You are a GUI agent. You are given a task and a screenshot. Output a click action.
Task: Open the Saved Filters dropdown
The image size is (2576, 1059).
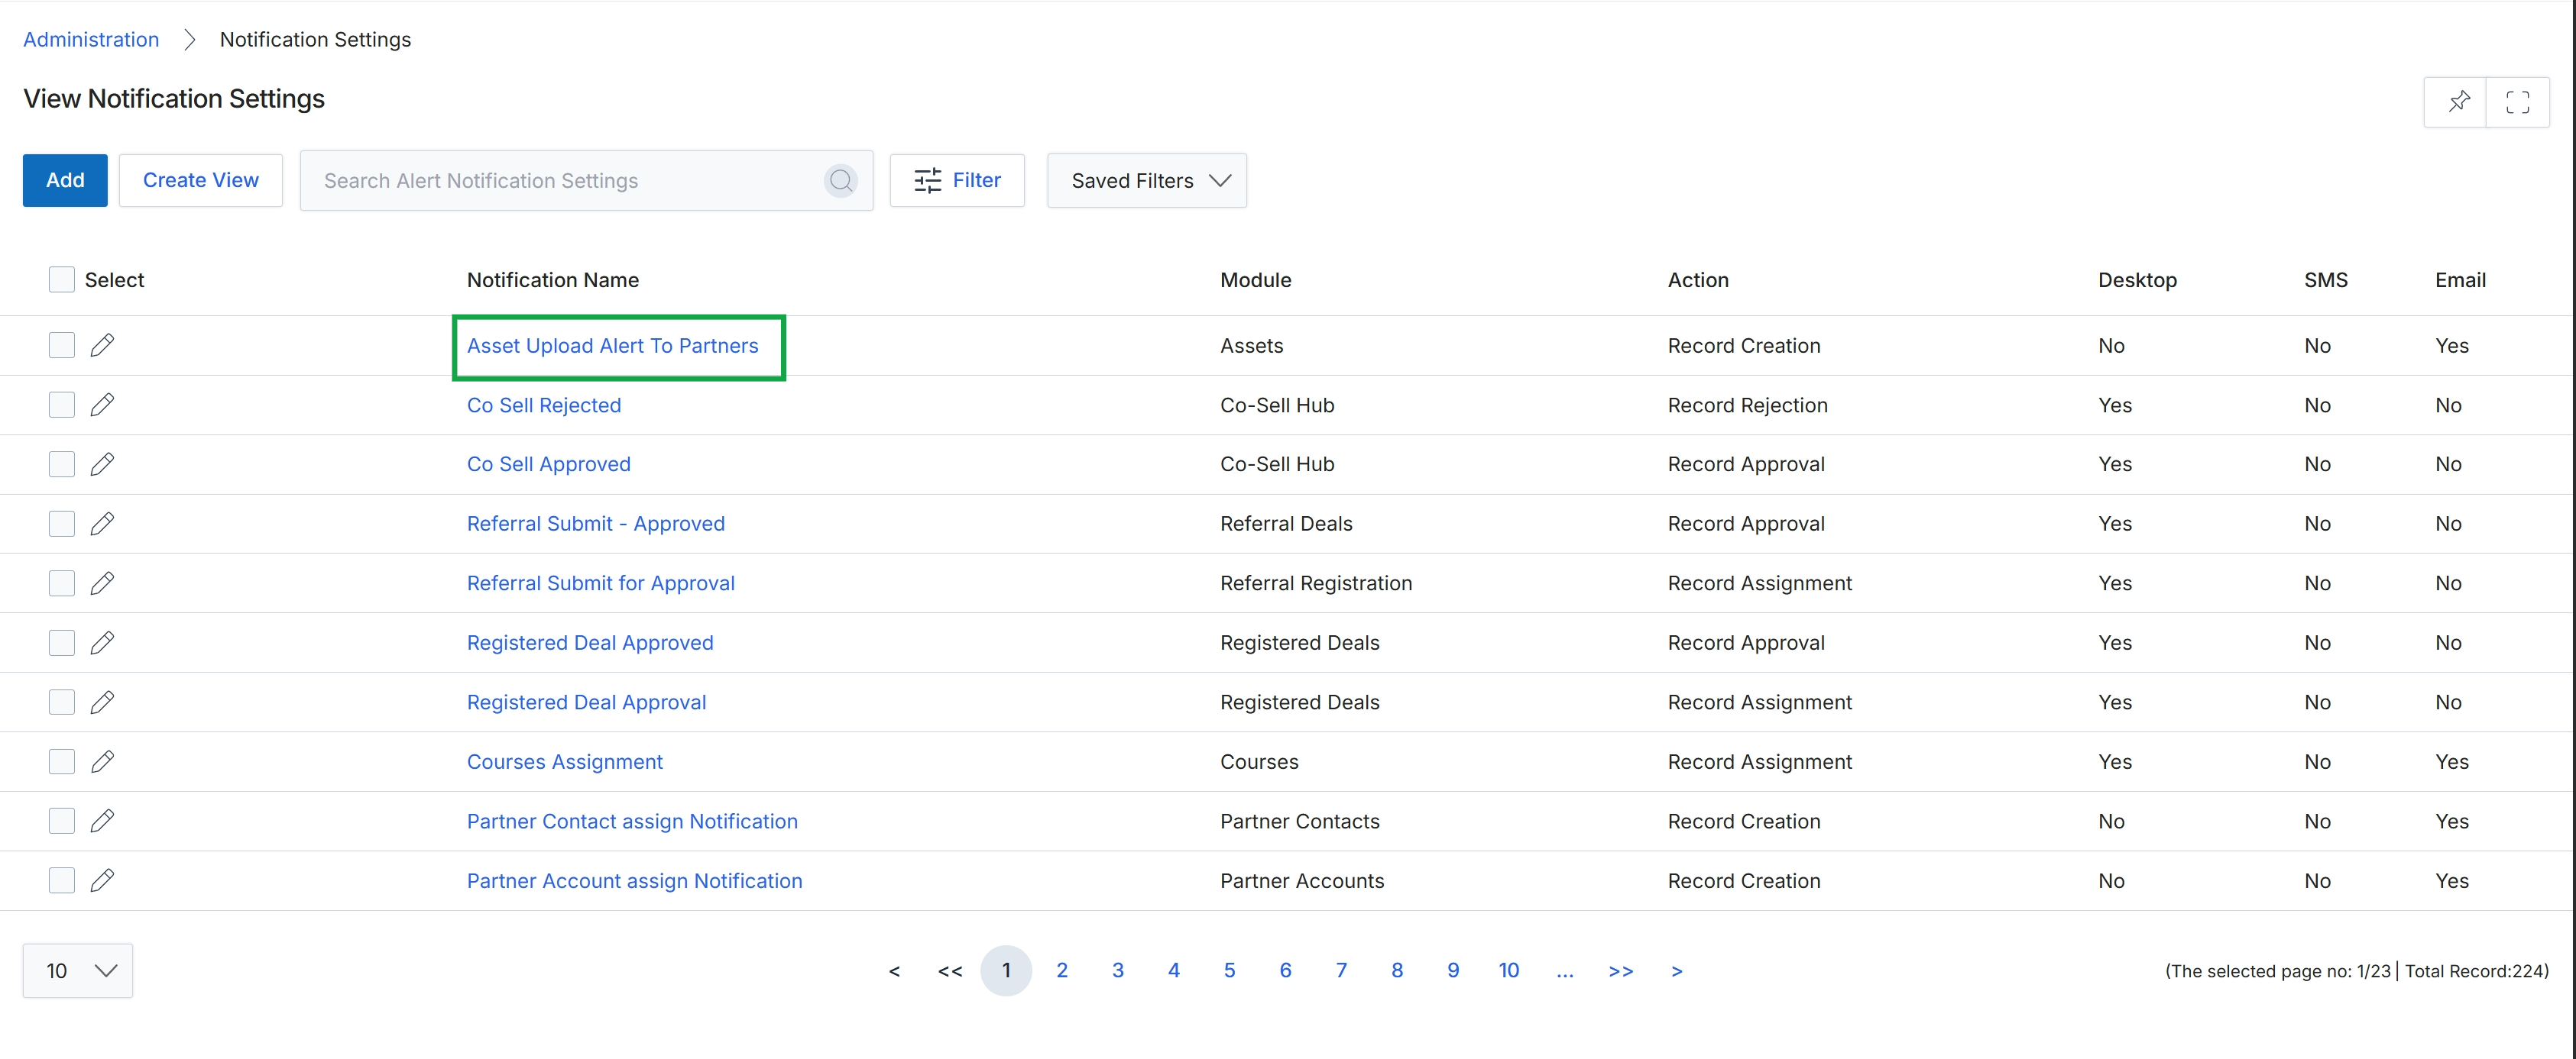tap(1146, 181)
